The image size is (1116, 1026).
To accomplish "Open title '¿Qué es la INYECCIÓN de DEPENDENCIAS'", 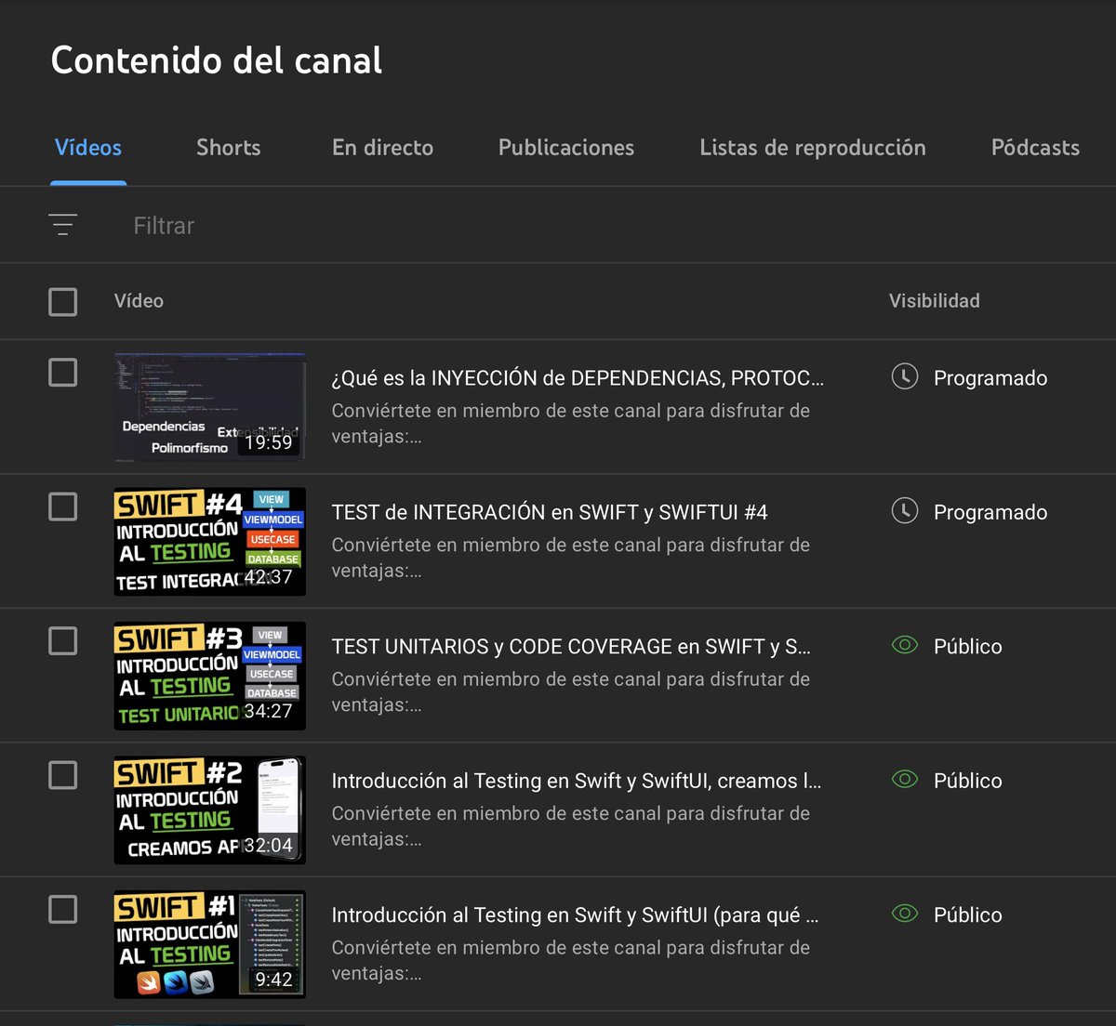I will [578, 378].
